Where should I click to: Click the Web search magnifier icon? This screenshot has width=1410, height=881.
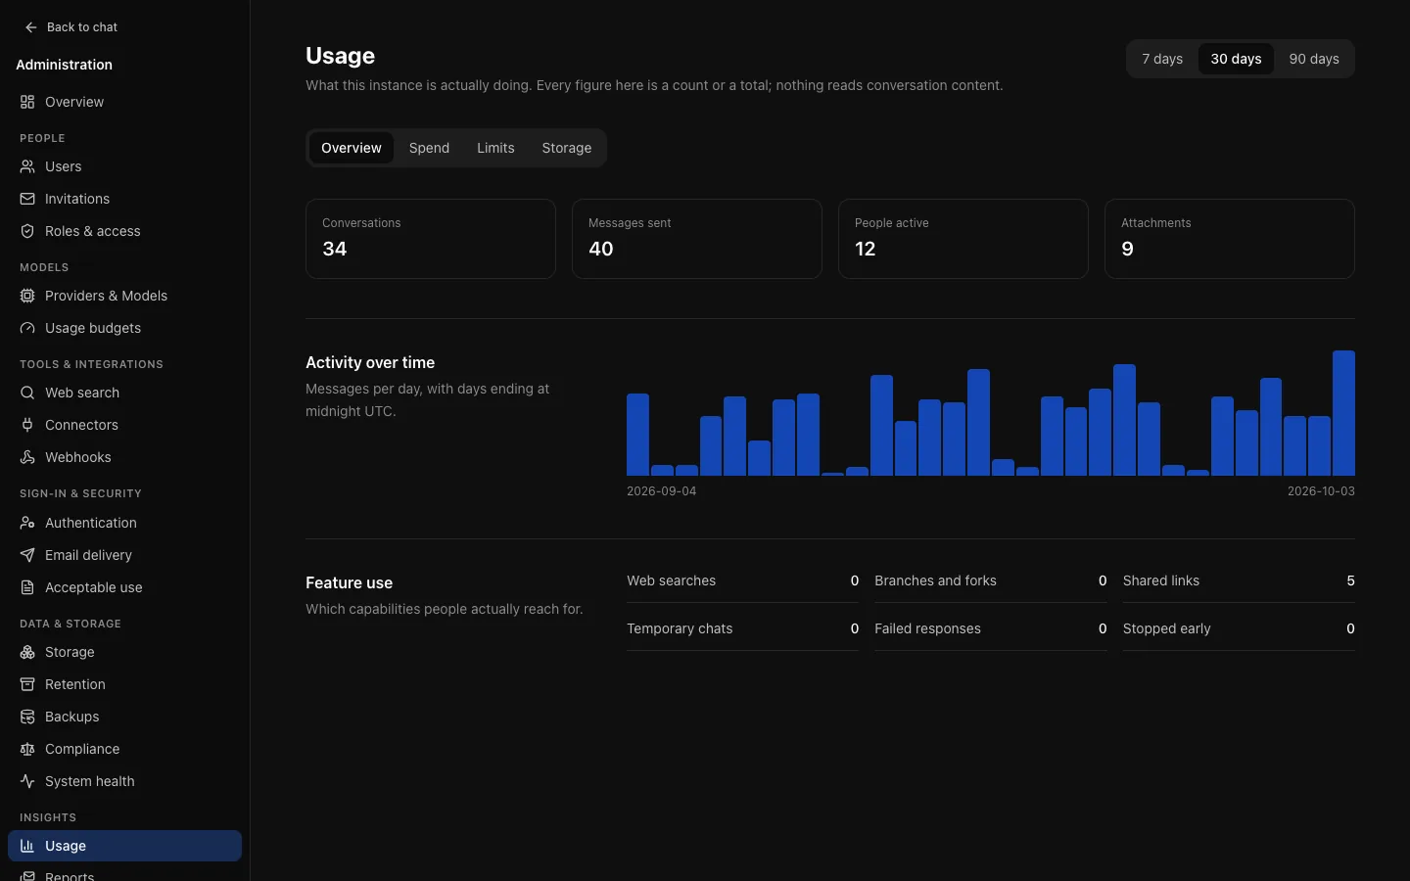pyautogui.click(x=27, y=393)
